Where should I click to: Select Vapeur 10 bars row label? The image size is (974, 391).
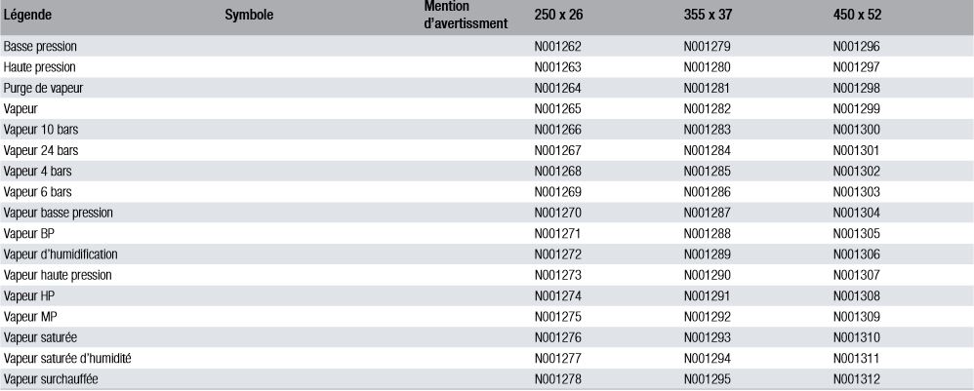point(40,130)
